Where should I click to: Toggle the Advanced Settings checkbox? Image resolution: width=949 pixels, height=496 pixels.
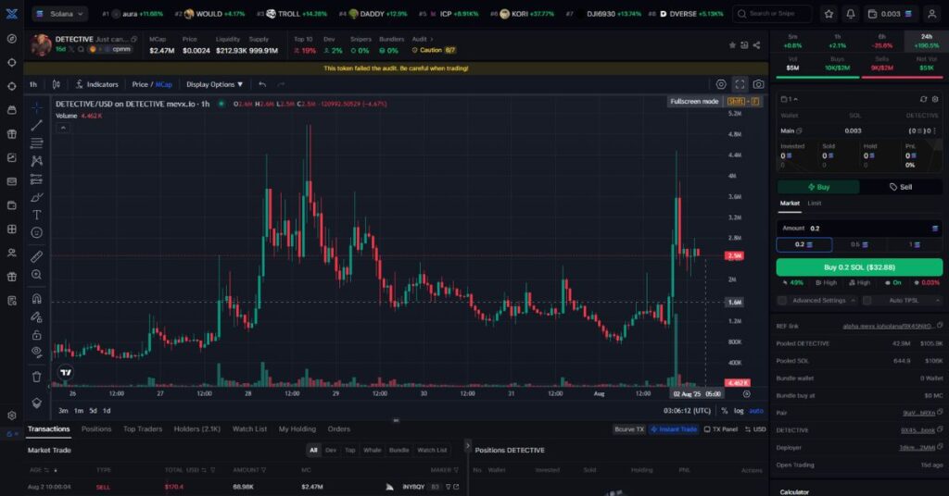tap(782, 300)
